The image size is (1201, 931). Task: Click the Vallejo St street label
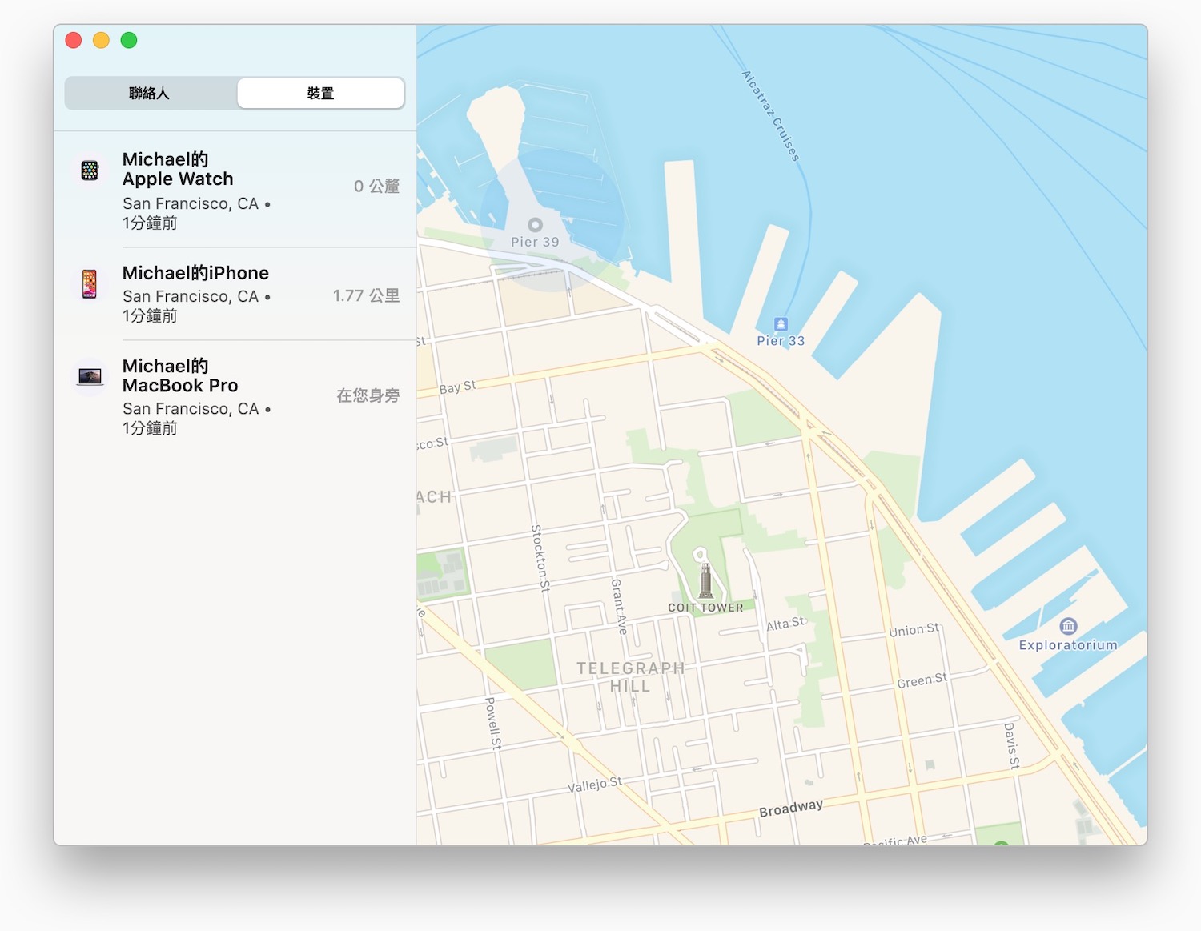tap(594, 785)
